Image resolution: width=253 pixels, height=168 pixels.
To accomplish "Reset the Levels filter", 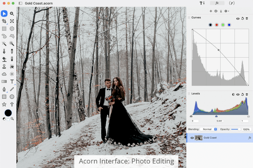I will 242,95.
